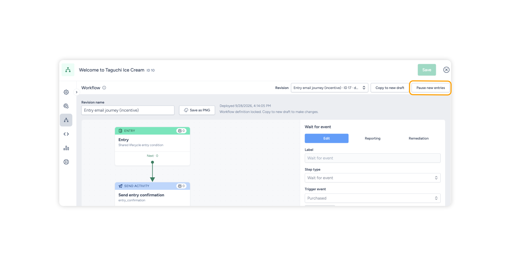The image size is (508, 266).
Task: Open the Trigger event dropdown
Action: pos(373,198)
